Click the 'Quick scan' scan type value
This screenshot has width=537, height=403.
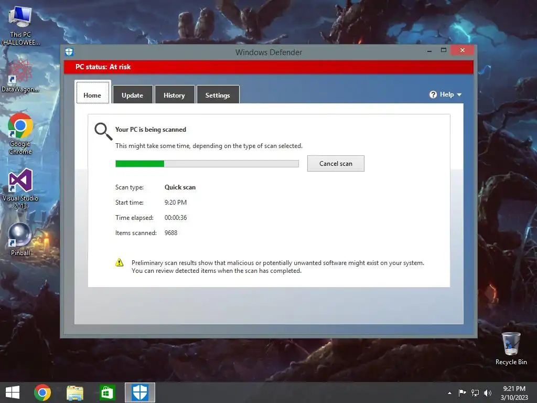[x=180, y=187]
